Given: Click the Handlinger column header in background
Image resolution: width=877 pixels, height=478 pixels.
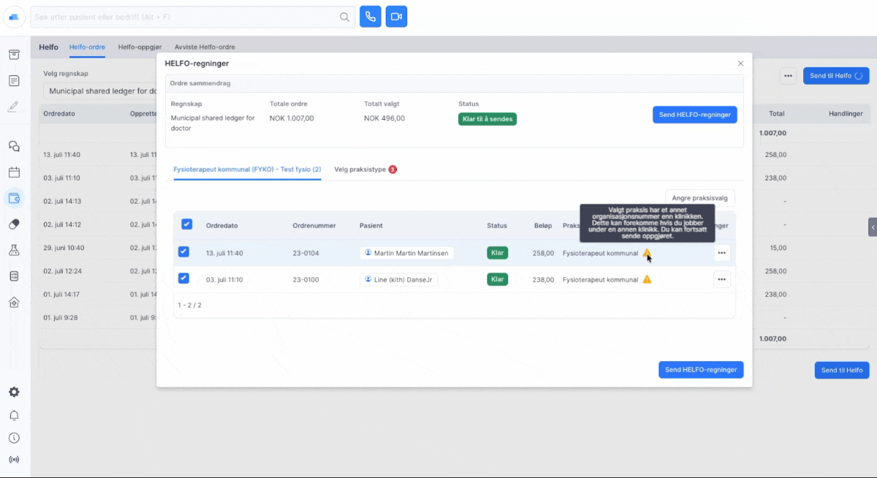Looking at the screenshot, I should (x=846, y=114).
